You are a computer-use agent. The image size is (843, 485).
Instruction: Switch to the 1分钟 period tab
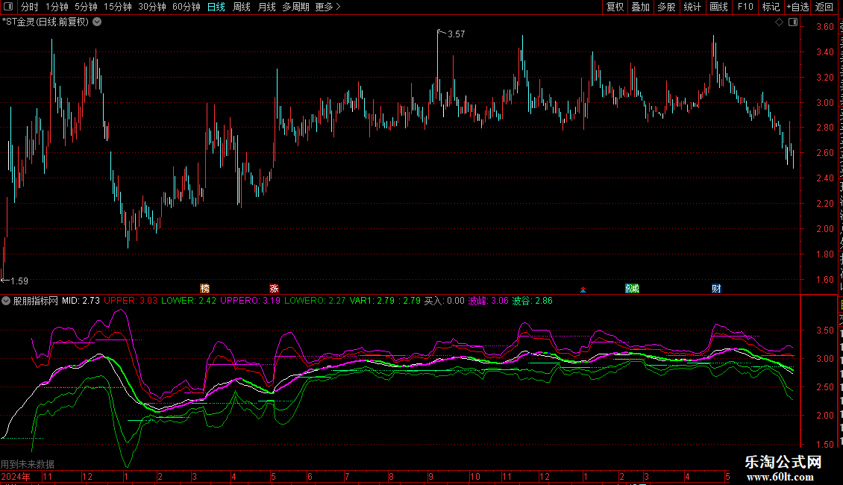(x=57, y=7)
